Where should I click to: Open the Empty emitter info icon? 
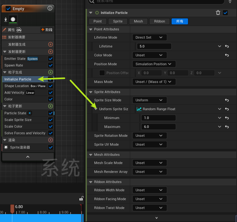pyautogui.click(x=50, y=8)
